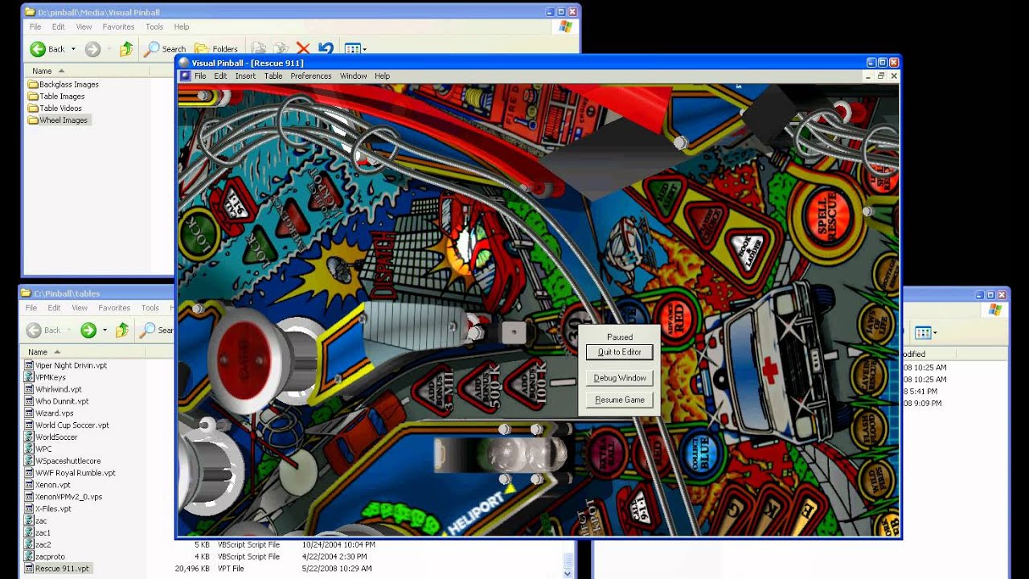Select Table Videos folder

click(55, 109)
